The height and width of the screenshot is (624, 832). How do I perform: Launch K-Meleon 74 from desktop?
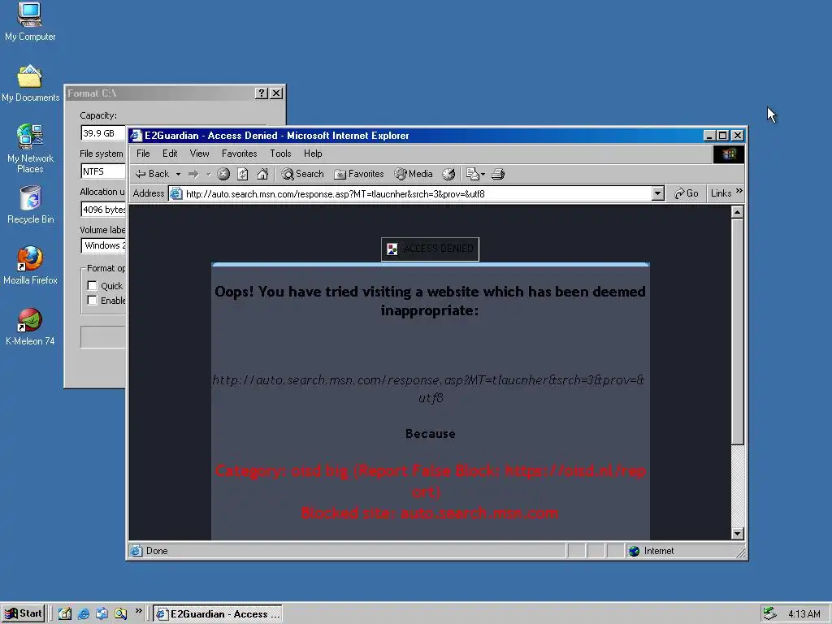(x=30, y=327)
